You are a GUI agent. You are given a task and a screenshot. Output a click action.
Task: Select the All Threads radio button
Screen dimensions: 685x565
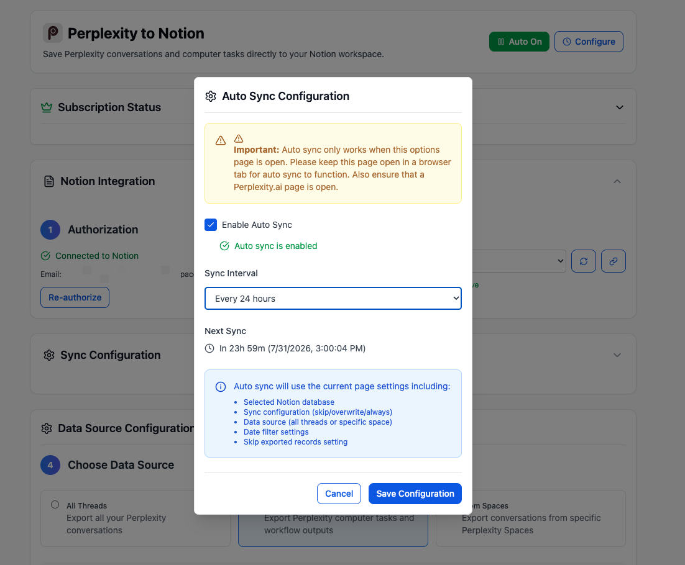(55, 504)
